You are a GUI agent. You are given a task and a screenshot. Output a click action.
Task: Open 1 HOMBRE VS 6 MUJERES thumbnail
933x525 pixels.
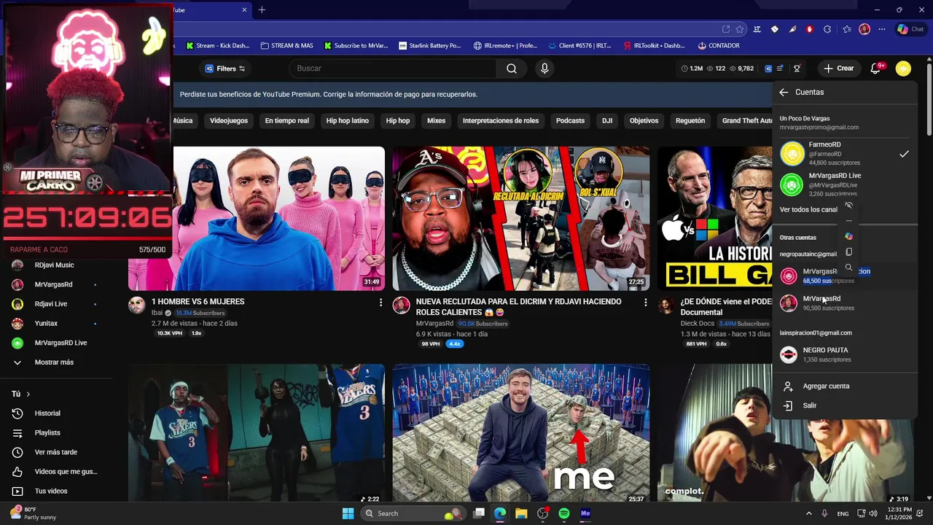click(257, 218)
